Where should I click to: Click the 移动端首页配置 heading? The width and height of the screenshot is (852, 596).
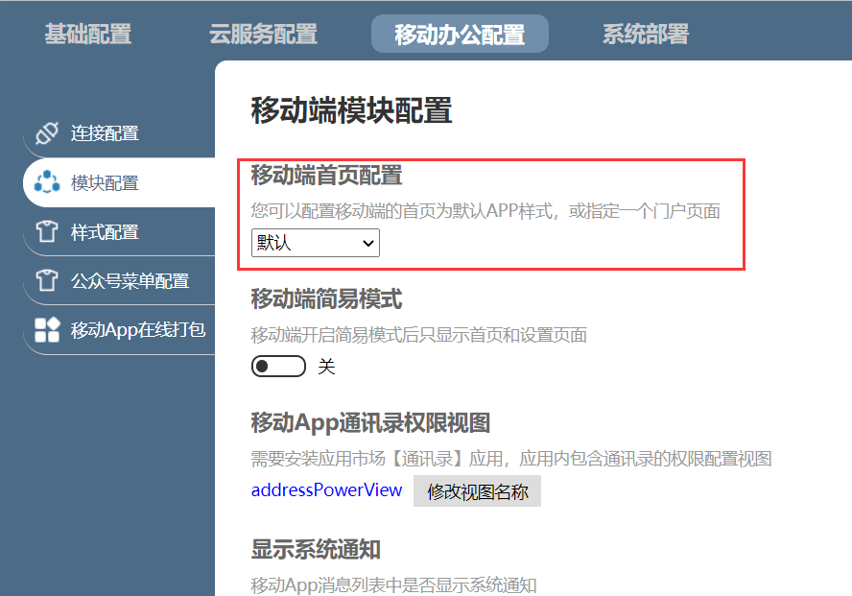tap(326, 176)
